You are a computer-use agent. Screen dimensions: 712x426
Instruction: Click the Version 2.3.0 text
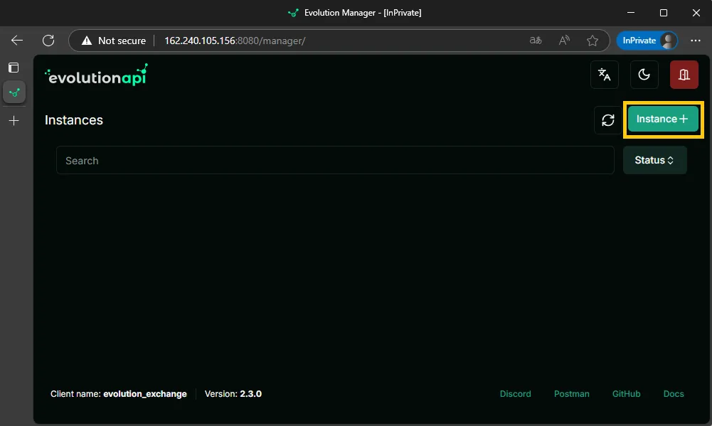[x=233, y=394]
